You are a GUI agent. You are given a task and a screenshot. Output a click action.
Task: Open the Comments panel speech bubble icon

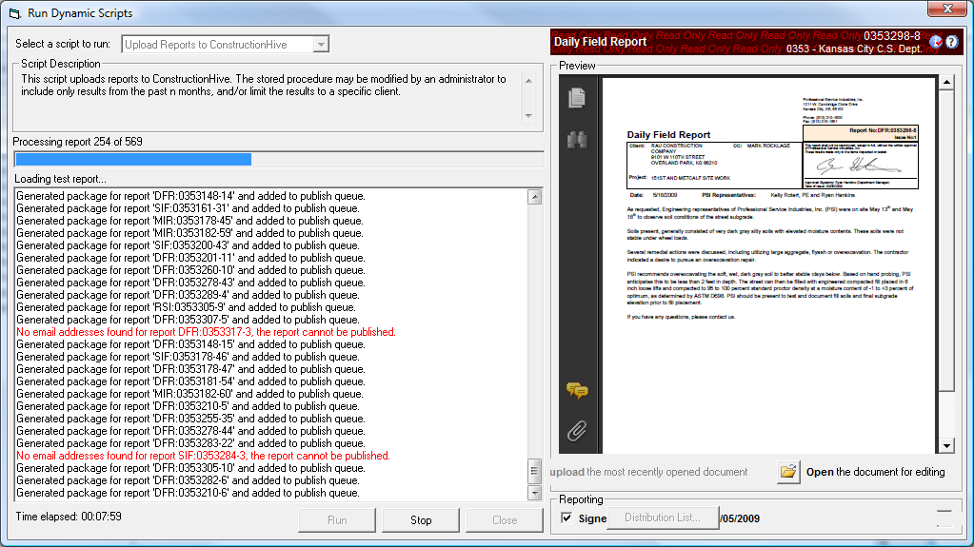click(576, 390)
